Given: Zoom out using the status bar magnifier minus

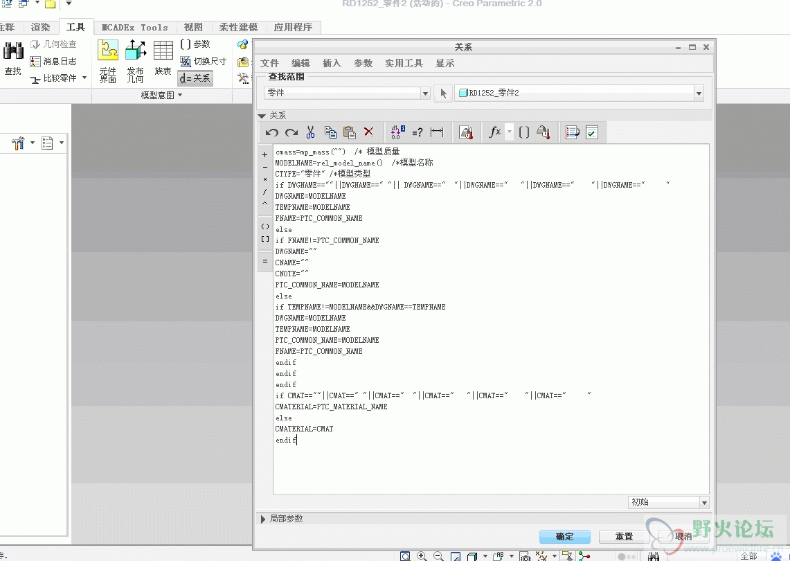Looking at the screenshot, I should pos(439,556).
